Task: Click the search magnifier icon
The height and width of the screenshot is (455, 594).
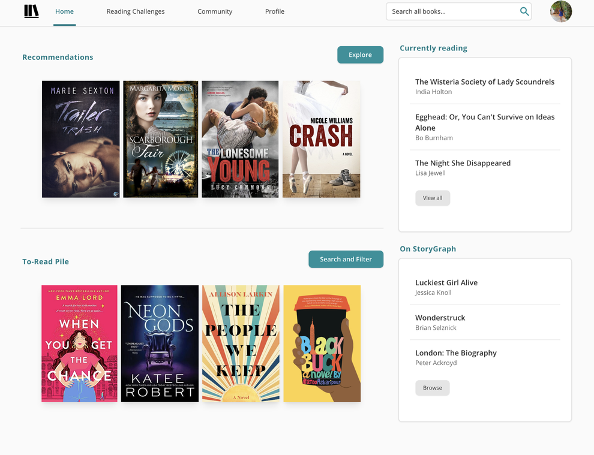Action: coord(524,11)
